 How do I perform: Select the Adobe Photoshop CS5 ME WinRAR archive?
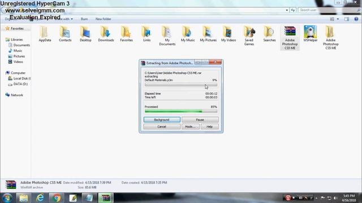tap(290, 38)
